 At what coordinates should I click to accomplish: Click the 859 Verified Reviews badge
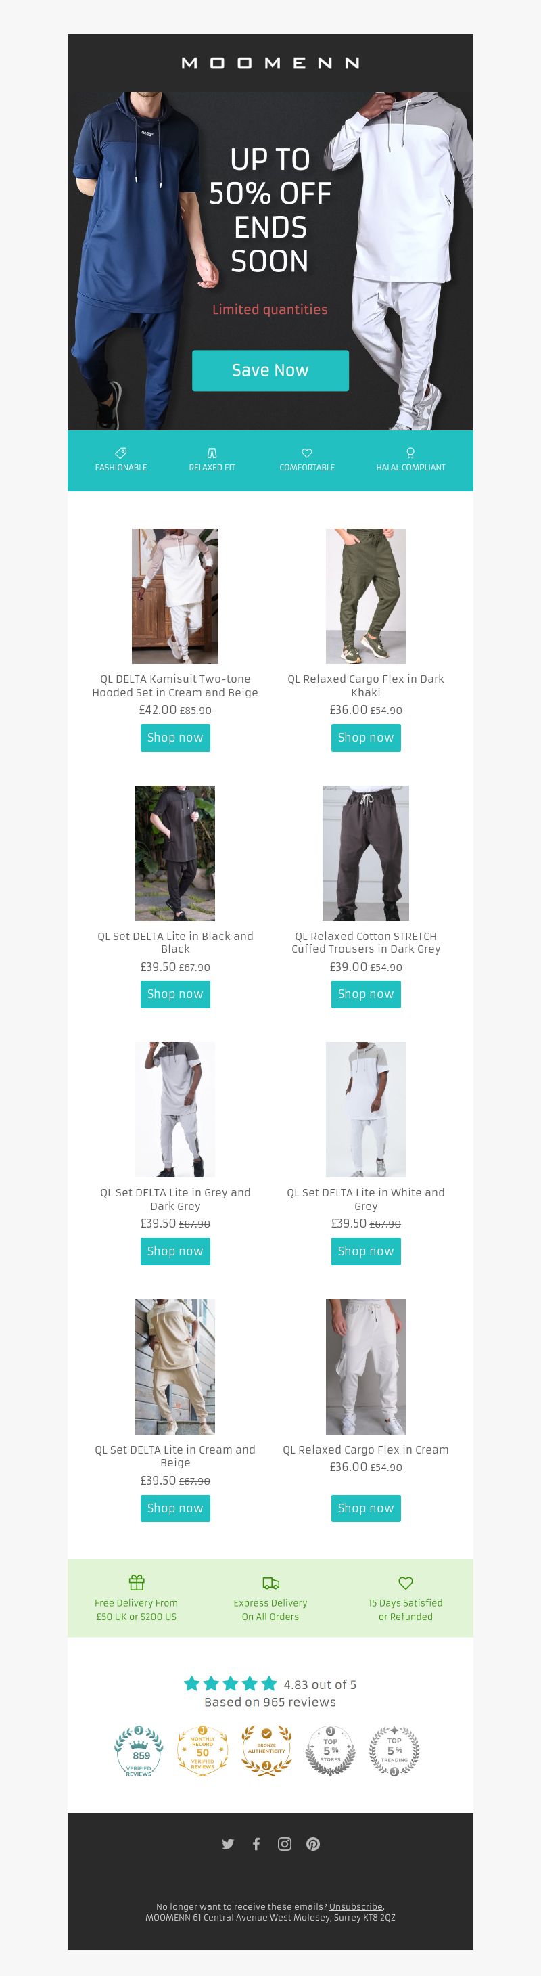pos(139,1752)
